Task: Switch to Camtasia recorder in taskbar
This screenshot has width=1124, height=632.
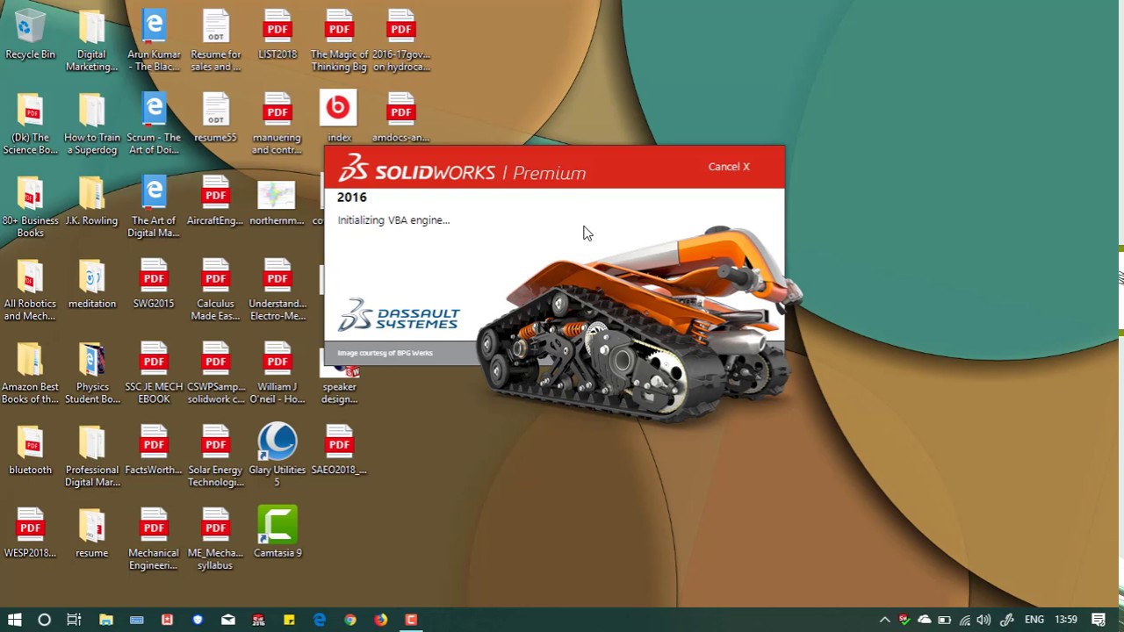Action: tap(411, 620)
